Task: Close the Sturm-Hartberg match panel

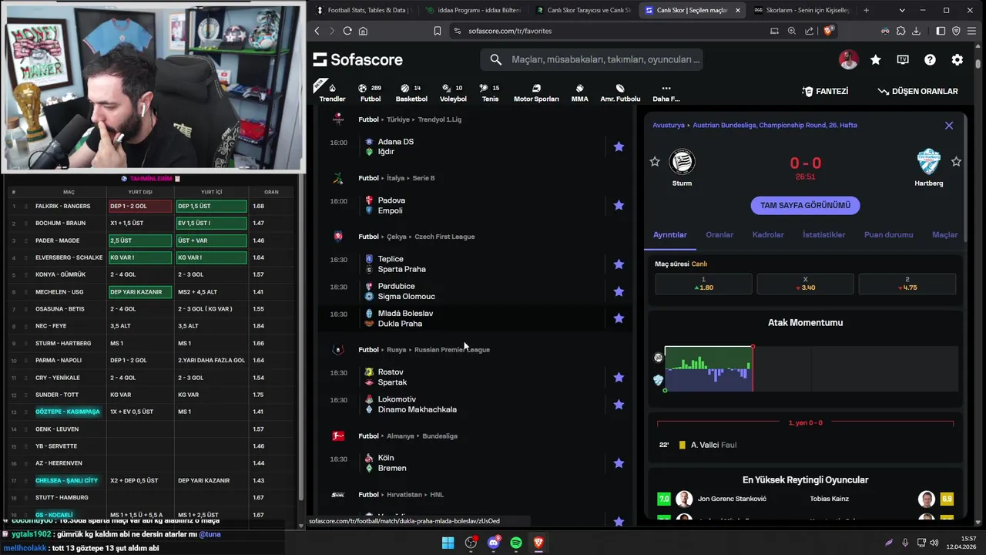Action: [949, 125]
